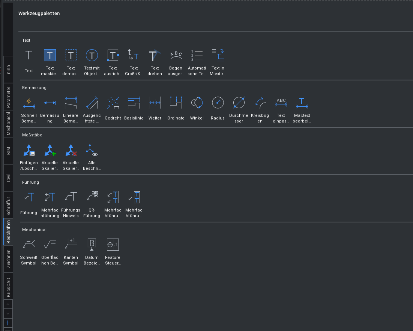The width and height of the screenshot is (413, 331).
Task: Activate the Text ausrichten tool
Action: click(113, 62)
